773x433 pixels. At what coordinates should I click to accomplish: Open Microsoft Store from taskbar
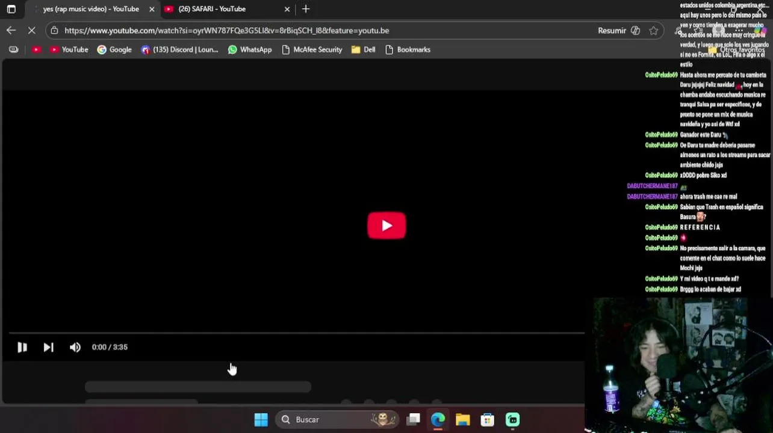[x=487, y=419]
